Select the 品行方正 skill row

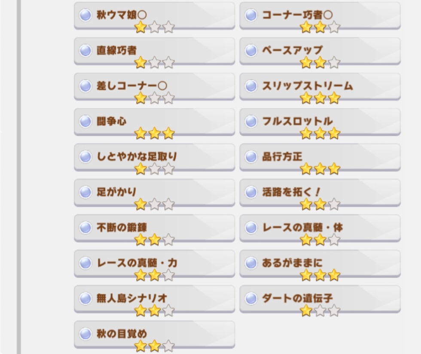click(x=320, y=157)
